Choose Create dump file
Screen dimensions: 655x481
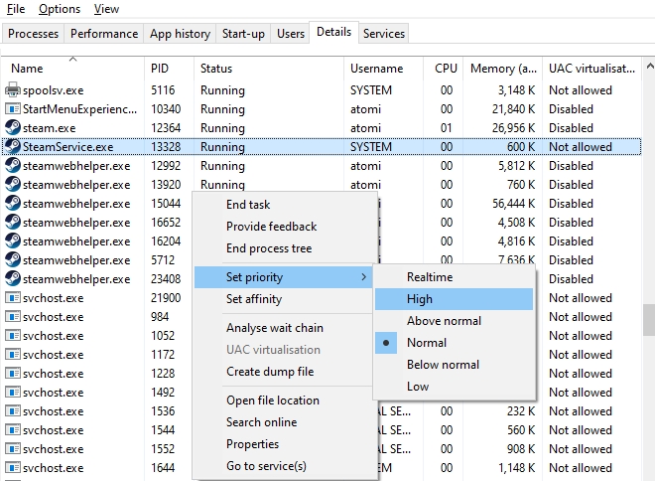[283, 372]
